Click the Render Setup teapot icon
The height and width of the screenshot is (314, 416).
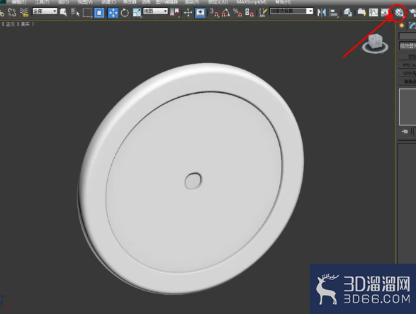pyautogui.click(x=412, y=13)
